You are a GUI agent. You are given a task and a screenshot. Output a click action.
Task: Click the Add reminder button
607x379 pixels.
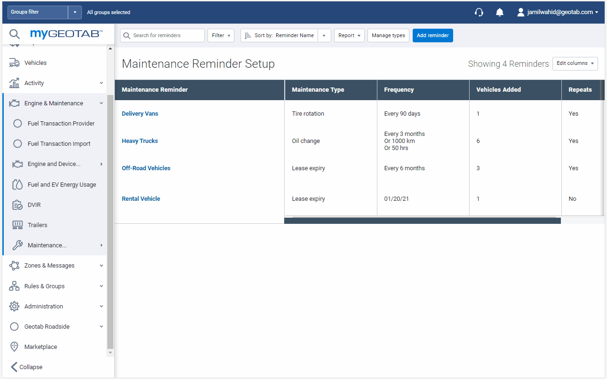click(x=432, y=35)
